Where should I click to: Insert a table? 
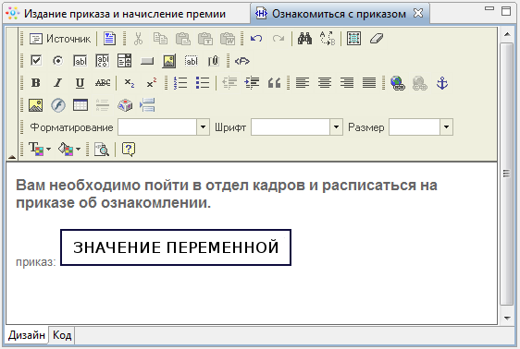coord(80,105)
